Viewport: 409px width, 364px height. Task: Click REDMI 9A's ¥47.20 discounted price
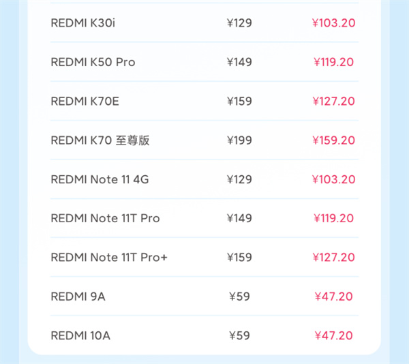pos(333,297)
